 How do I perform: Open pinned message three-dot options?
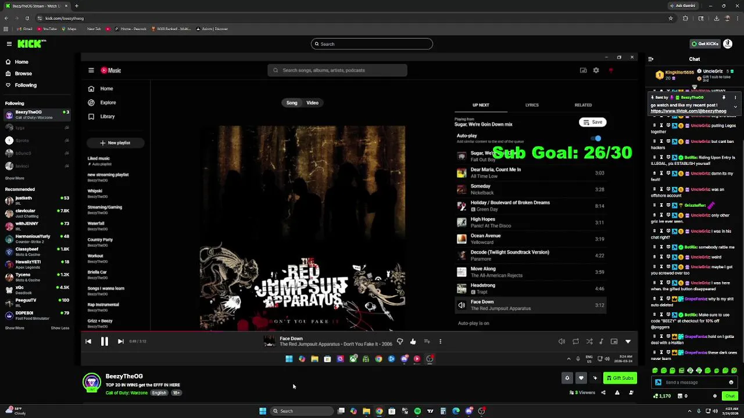point(735,98)
